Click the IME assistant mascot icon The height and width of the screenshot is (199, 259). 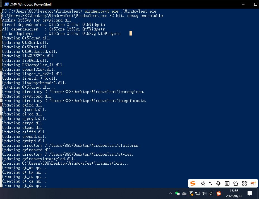[x=253, y=183]
